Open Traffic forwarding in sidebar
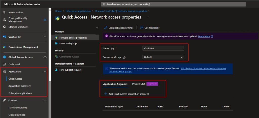Image resolution: width=259 pixels, height=118 pixels. coord(17,108)
